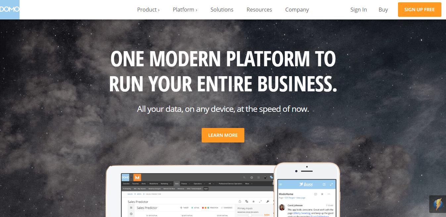Open the hamburger menu in the Buzz phone app
The width and height of the screenshot is (446, 217).
pos(281,184)
